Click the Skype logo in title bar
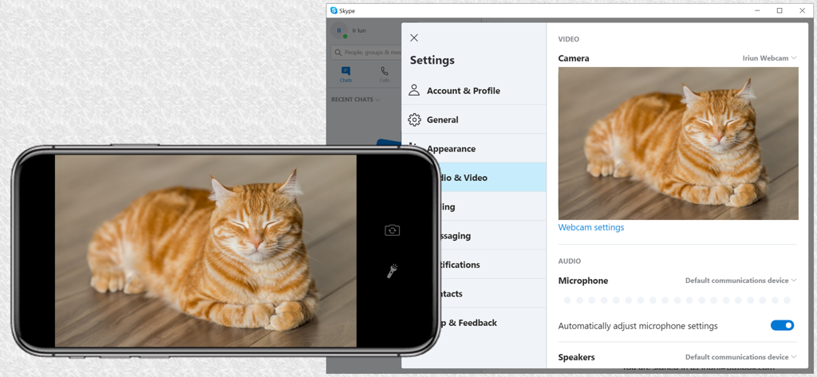Screen dimensions: 817x377 [x=334, y=10]
